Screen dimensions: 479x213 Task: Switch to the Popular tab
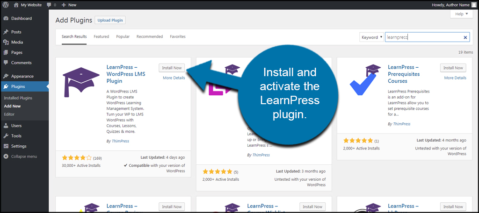click(x=123, y=36)
